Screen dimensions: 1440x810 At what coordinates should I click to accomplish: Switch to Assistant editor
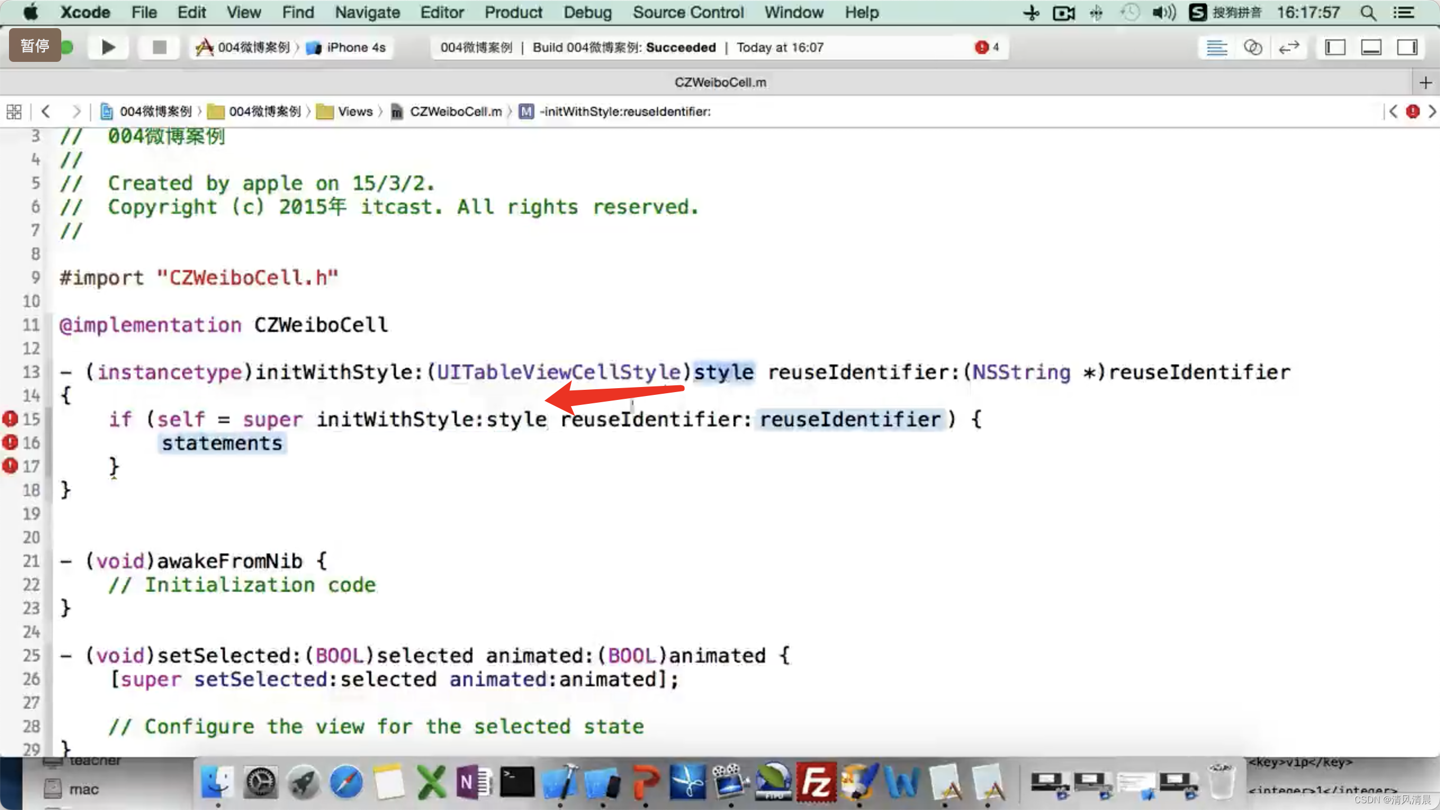point(1253,47)
